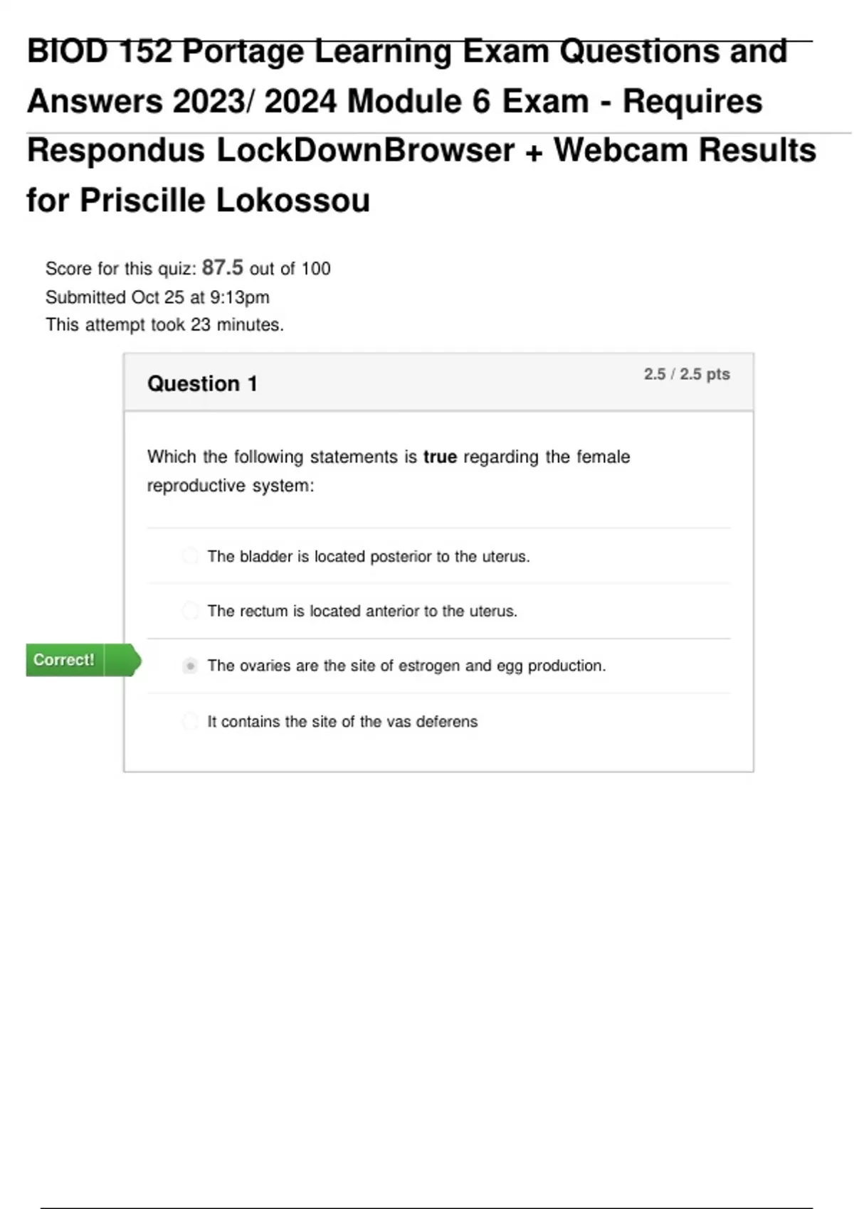The height and width of the screenshot is (1209, 854).
Task: Click the Question 1 heading
Action: point(202,384)
